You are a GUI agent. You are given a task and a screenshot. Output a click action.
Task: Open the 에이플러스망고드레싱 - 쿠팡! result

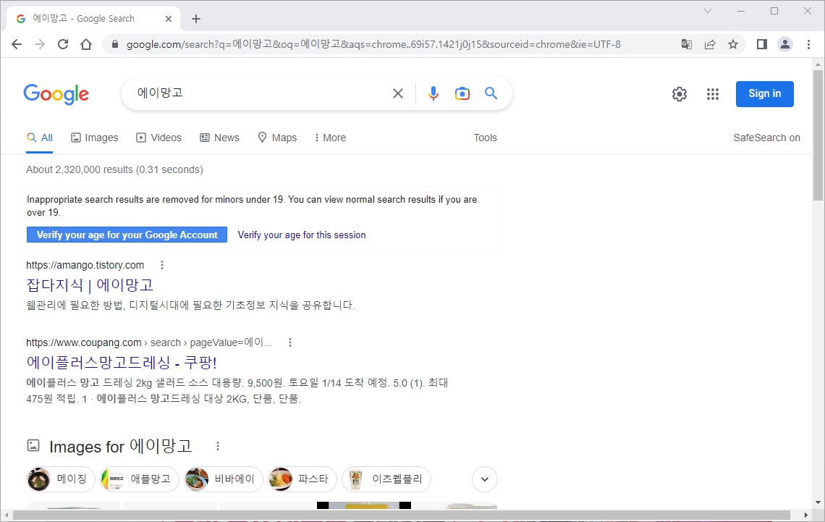tap(122, 363)
